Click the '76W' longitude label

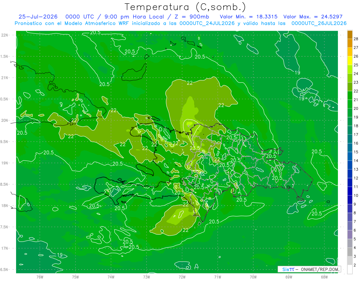tap(40, 277)
